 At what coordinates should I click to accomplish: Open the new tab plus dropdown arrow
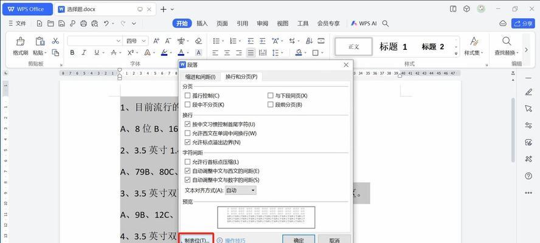173,9
